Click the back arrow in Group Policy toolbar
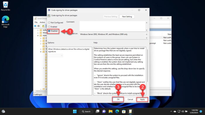Image resolution: width=205 pixels, height=115 pixels. click(35, 26)
